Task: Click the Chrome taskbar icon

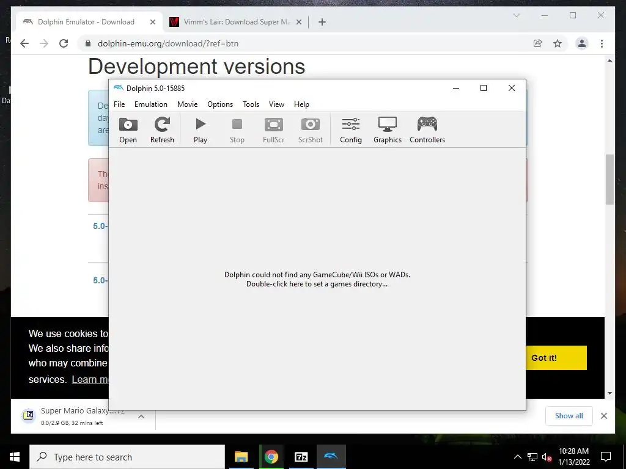Action: click(x=271, y=457)
